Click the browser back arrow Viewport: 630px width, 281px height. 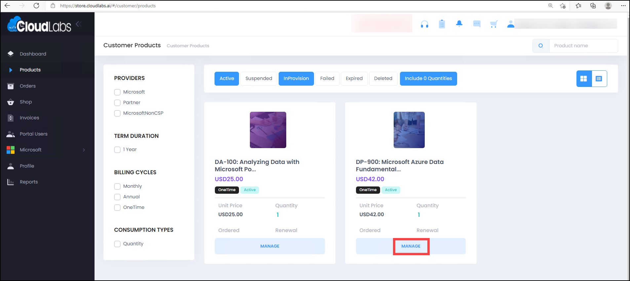point(7,6)
